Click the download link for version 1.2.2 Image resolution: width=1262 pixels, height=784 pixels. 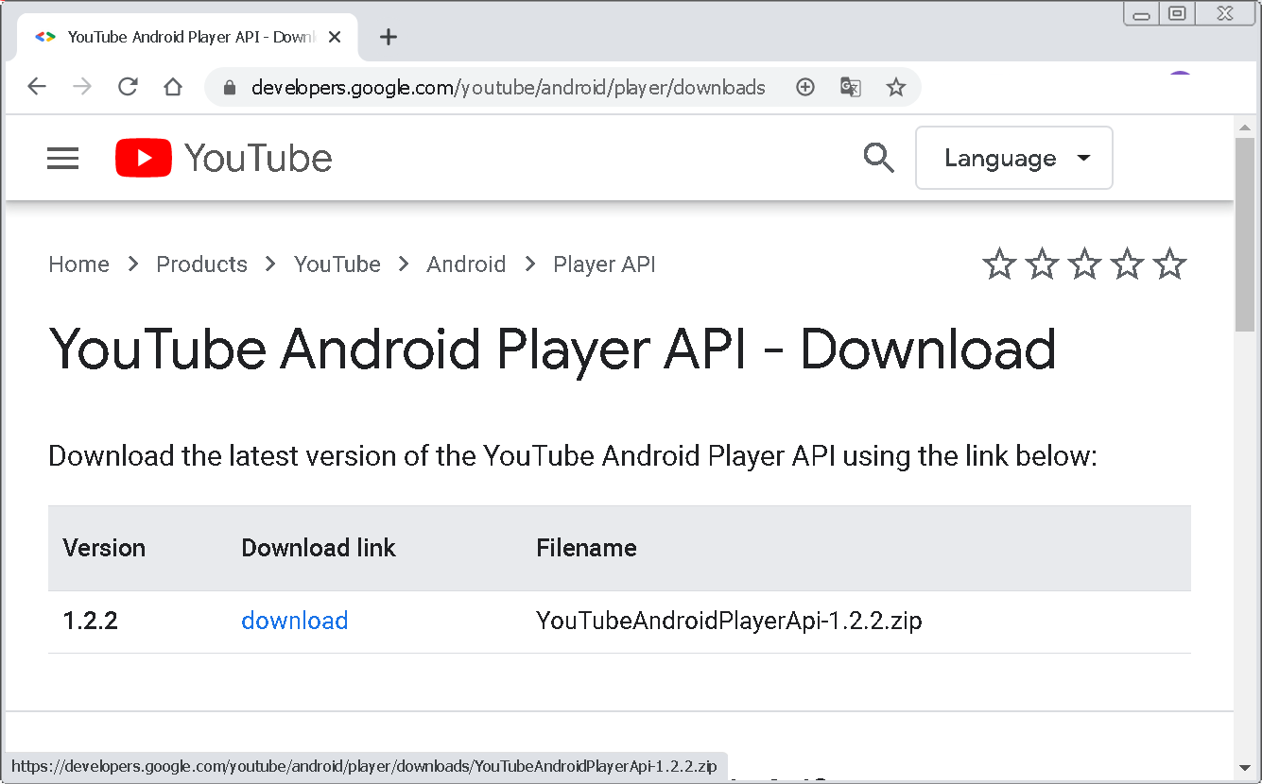coord(295,621)
